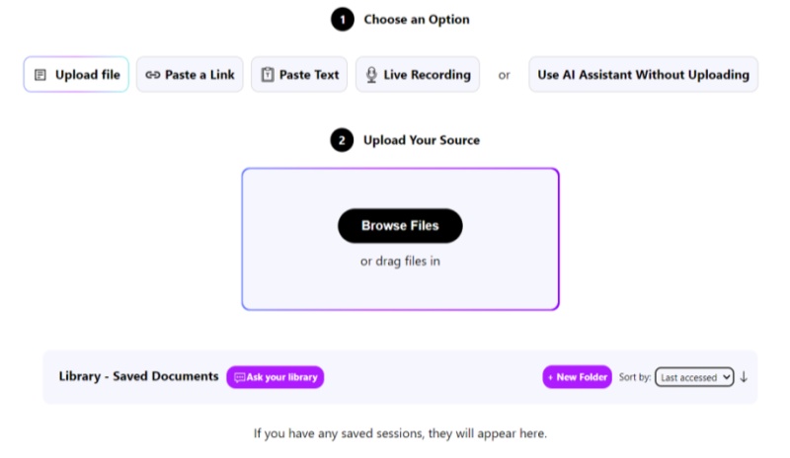Click the Library - Saved Documents heading
Image resolution: width=790 pixels, height=458 pixels.
pyautogui.click(x=138, y=376)
